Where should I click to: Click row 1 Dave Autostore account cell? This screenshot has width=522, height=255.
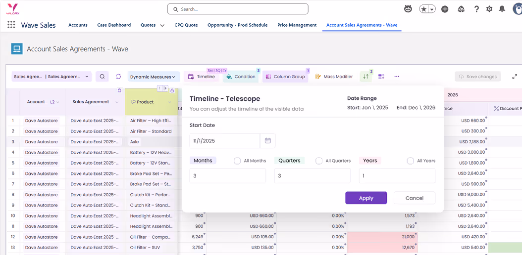point(42,121)
